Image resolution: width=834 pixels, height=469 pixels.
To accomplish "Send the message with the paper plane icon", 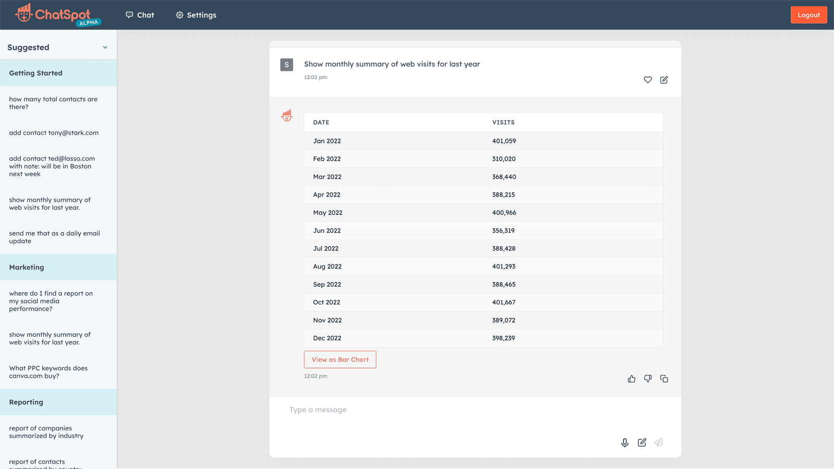I will coord(659,442).
